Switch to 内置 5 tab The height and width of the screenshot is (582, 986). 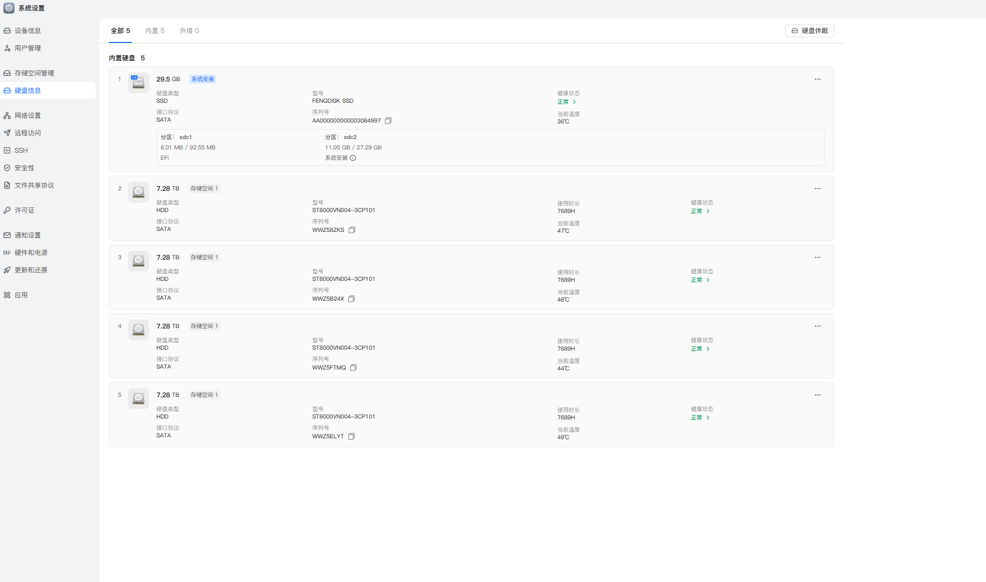click(x=155, y=31)
